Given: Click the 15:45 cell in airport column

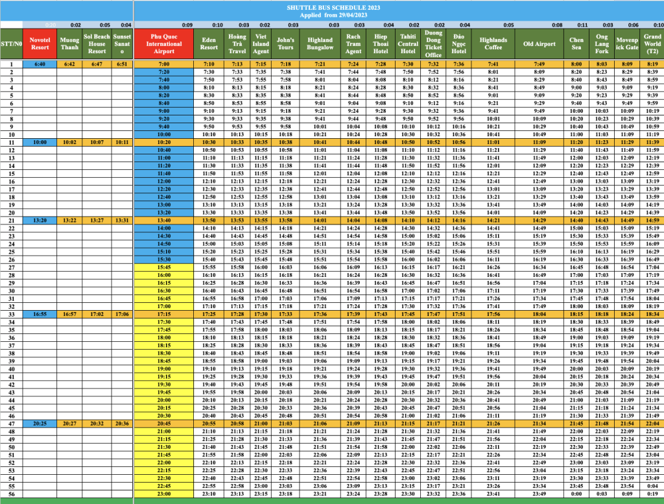Looking at the screenshot, I should (164, 267).
